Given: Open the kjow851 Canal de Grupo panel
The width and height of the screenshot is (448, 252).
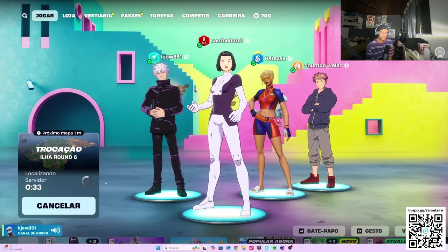Looking at the screenshot, I should 32,230.
